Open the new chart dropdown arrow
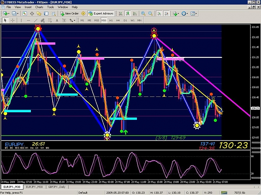 [x=9, y=14]
